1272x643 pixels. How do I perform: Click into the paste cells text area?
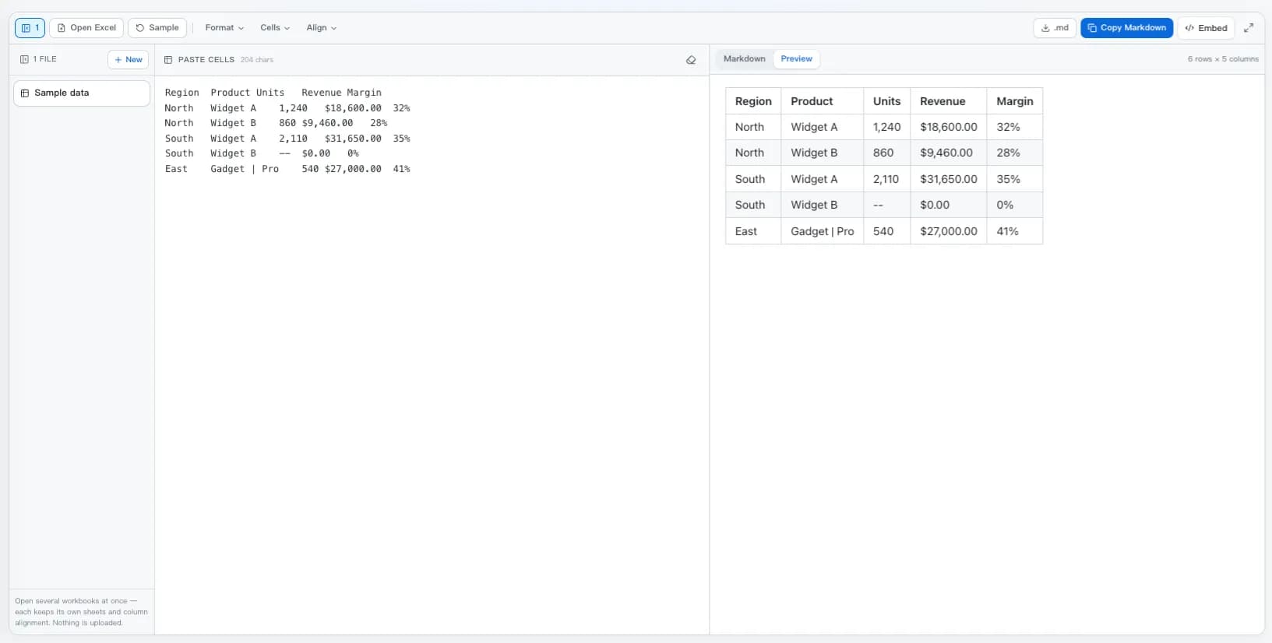coord(432,354)
